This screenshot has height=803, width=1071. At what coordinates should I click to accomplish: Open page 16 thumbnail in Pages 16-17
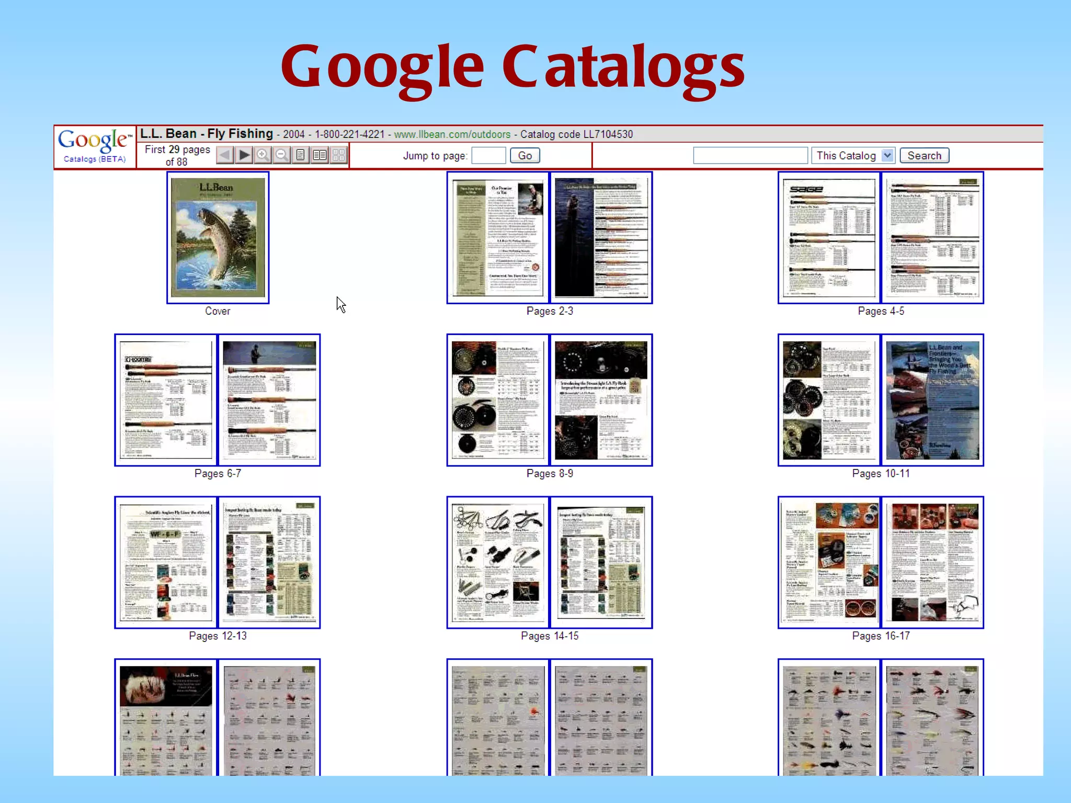point(829,563)
